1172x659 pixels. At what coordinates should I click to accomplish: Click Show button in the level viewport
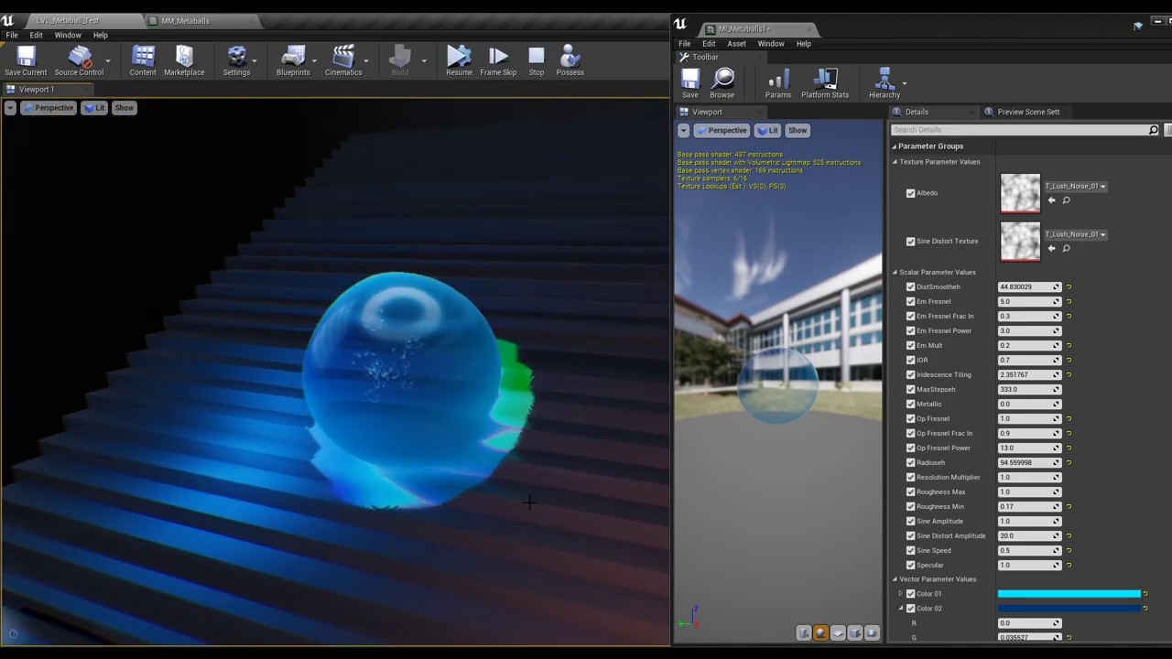[x=124, y=108]
